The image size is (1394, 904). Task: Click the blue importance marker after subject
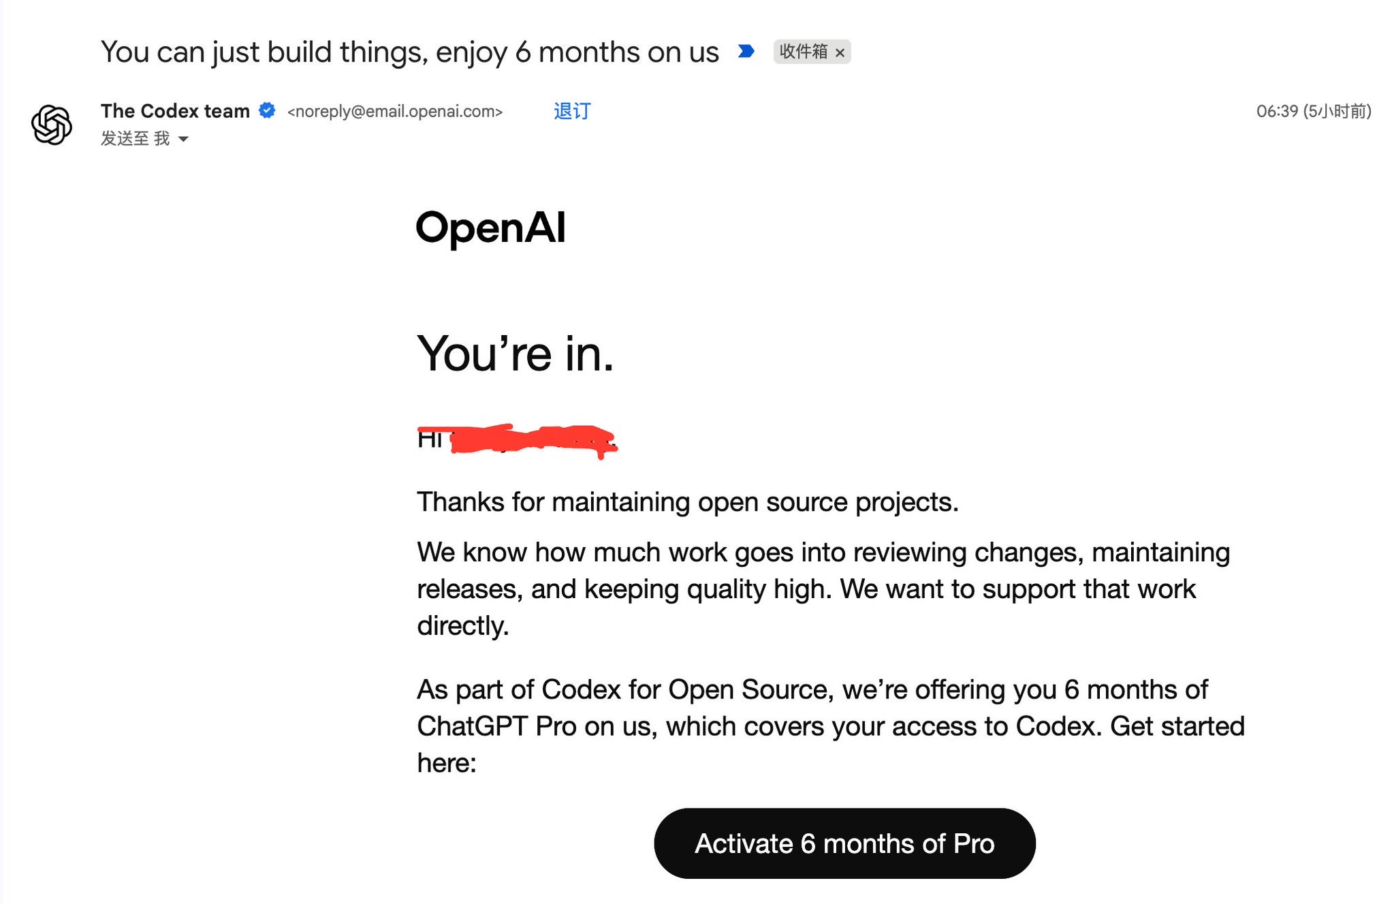click(746, 51)
